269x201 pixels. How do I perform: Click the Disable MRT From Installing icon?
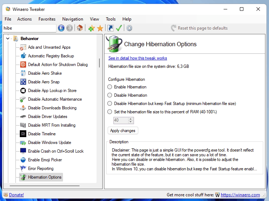(23, 125)
